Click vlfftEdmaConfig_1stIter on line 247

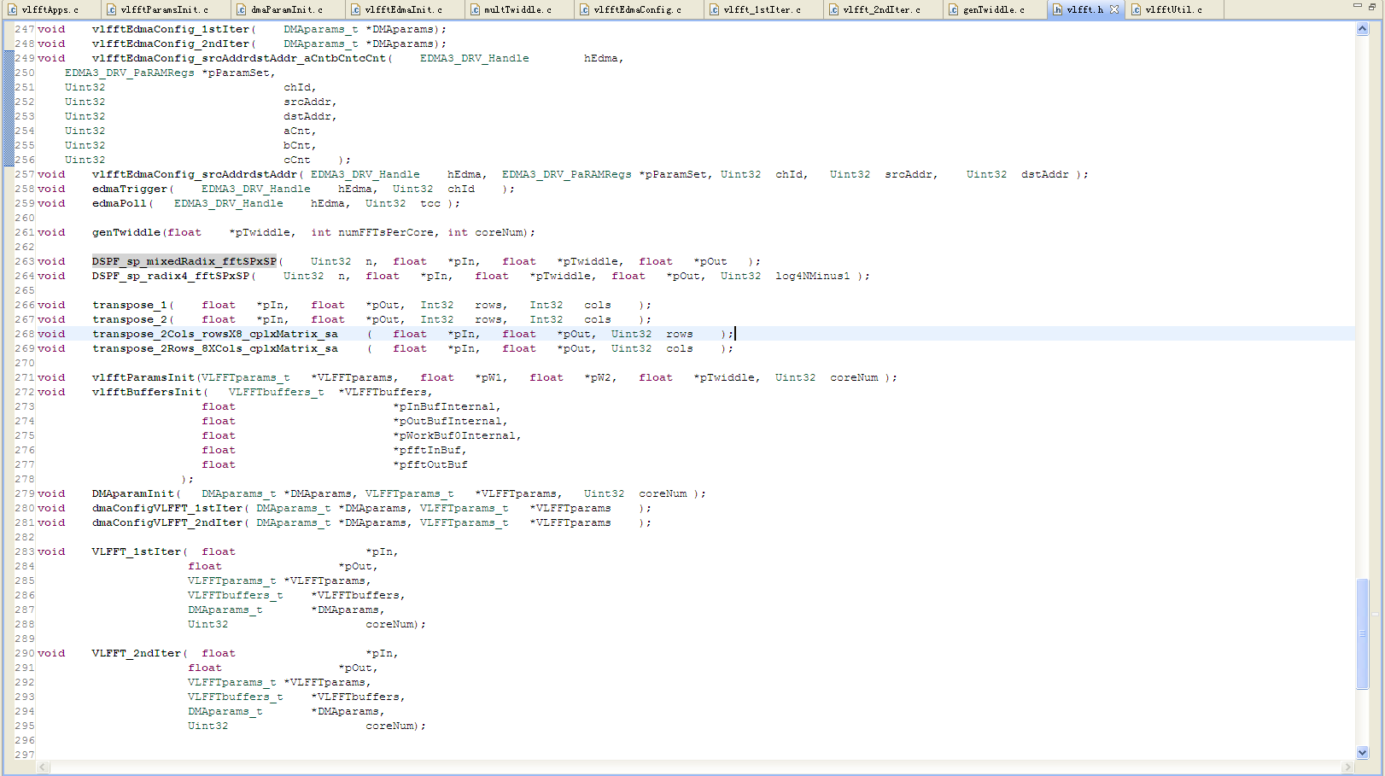click(171, 29)
